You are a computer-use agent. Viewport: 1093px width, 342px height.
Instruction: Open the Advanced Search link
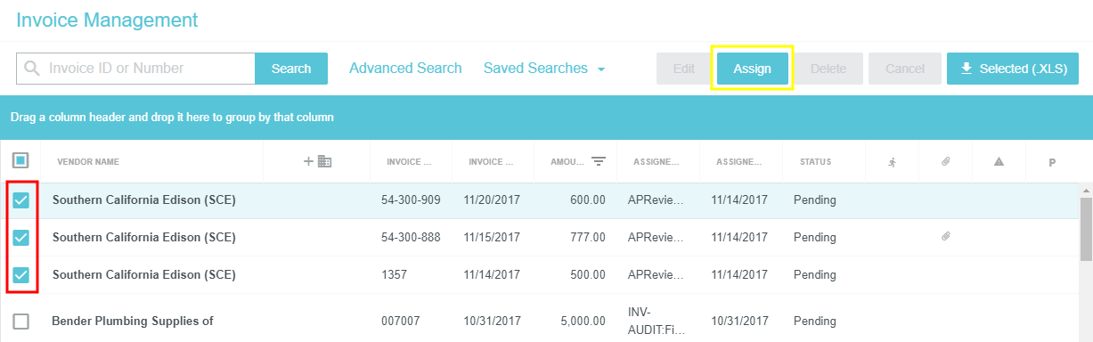[405, 69]
